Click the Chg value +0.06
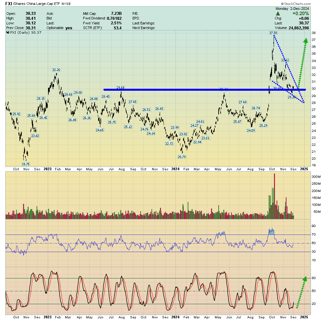 [x=304, y=18]
